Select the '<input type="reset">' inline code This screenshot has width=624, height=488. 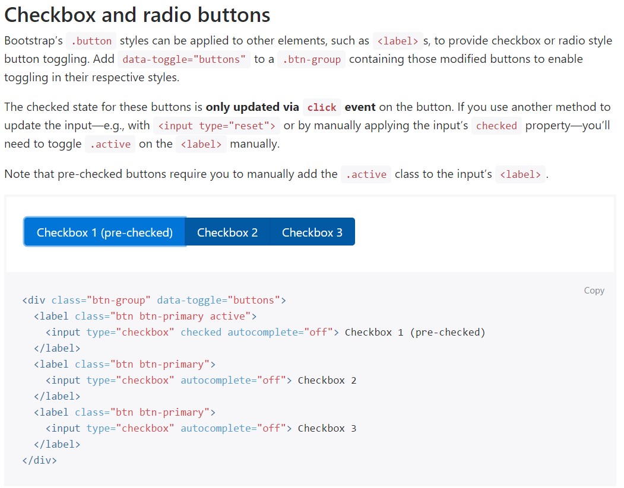[x=216, y=125]
